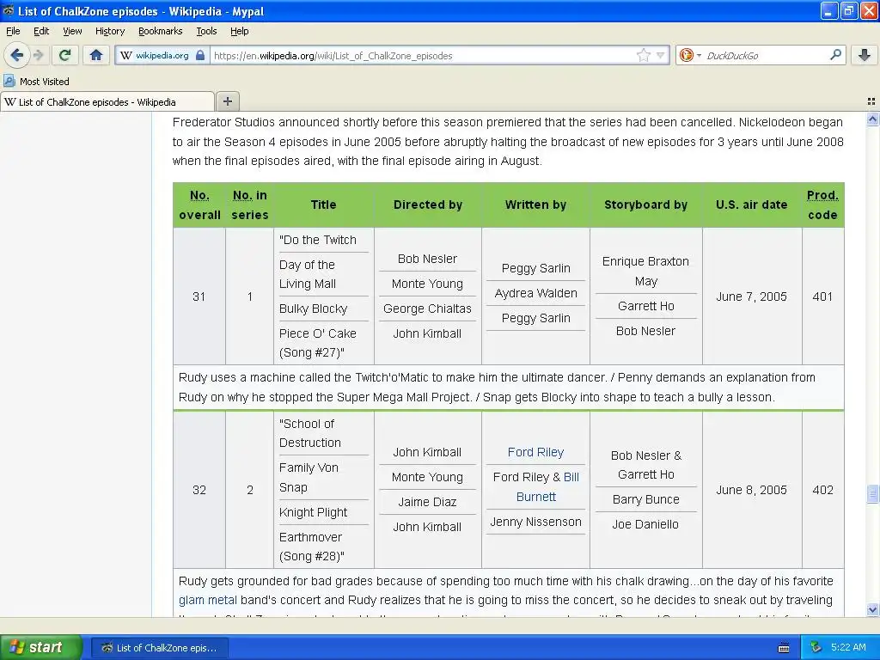The width and height of the screenshot is (880, 660).
Task: Open the Help menu
Action: click(239, 31)
